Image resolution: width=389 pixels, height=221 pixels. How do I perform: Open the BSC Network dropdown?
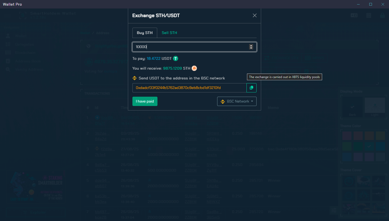(x=237, y=101)
